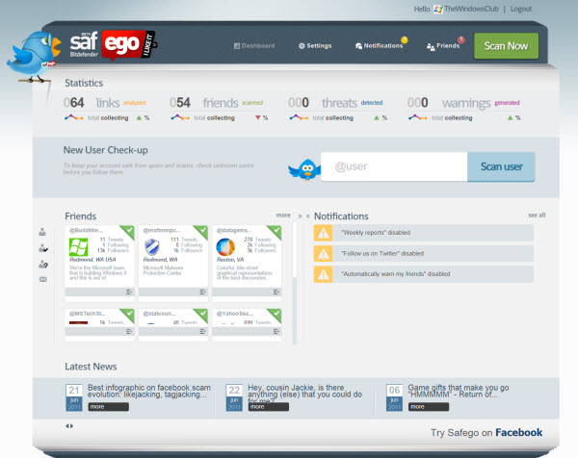Select the verified friends filter icon
The height and width of the screenshot is (458, 578).
(x=43, y=248)
